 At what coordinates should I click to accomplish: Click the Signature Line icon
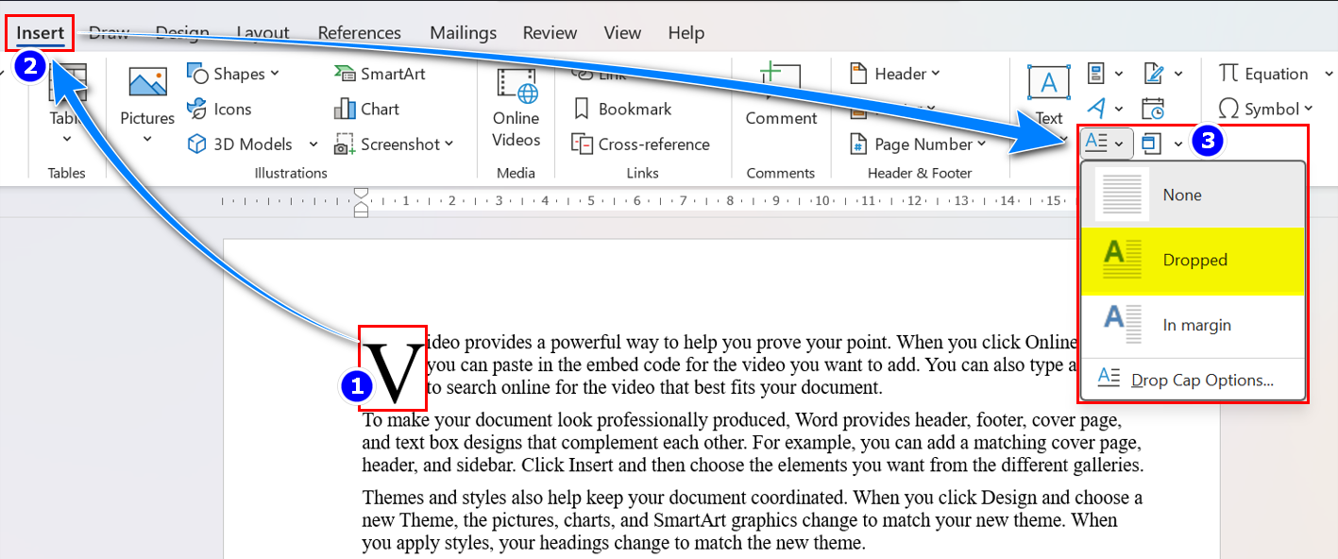pos(1154,74)
